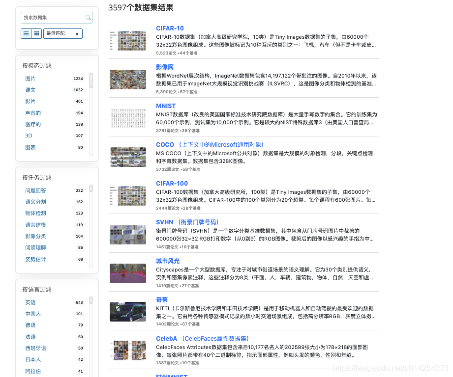Click the search magnifier icon
The width and height of the screenshot is (453, 377).
point(88,18)
